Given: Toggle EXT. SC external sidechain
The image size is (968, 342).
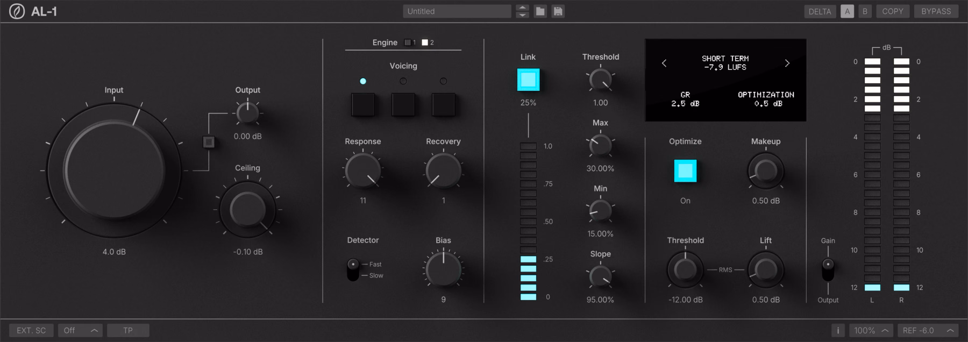Looking at the screenshot, I should point(31,330).
